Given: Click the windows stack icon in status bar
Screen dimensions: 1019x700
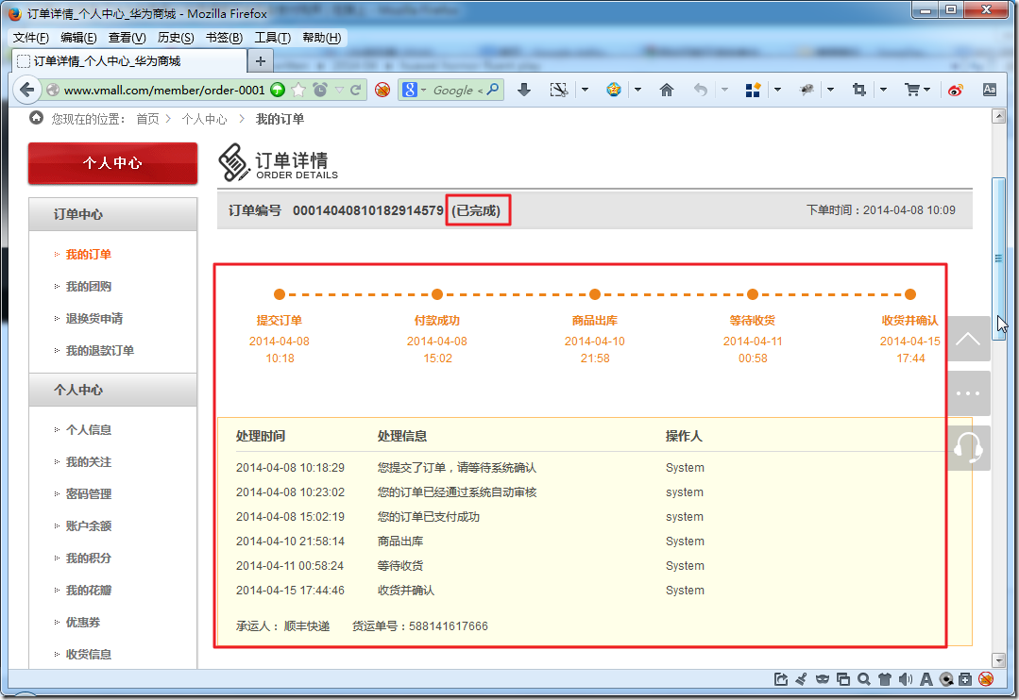Looking at the screenshot, I should 843,679.
